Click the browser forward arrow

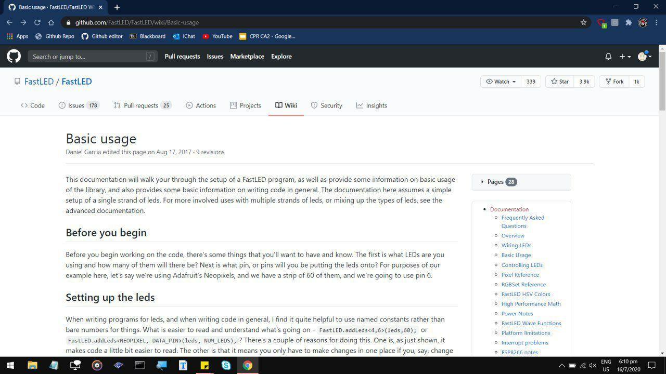pos(23,22)
